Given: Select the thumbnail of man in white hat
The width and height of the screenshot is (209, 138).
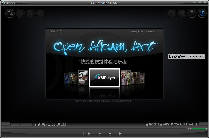Looking at the screenshot, I should click(x=125, y=78).
